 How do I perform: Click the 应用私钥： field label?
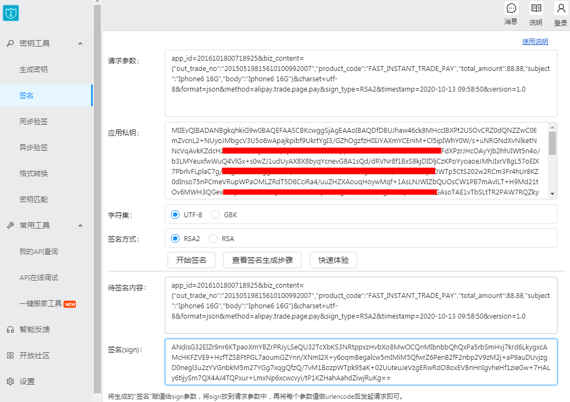click(124, 133)
